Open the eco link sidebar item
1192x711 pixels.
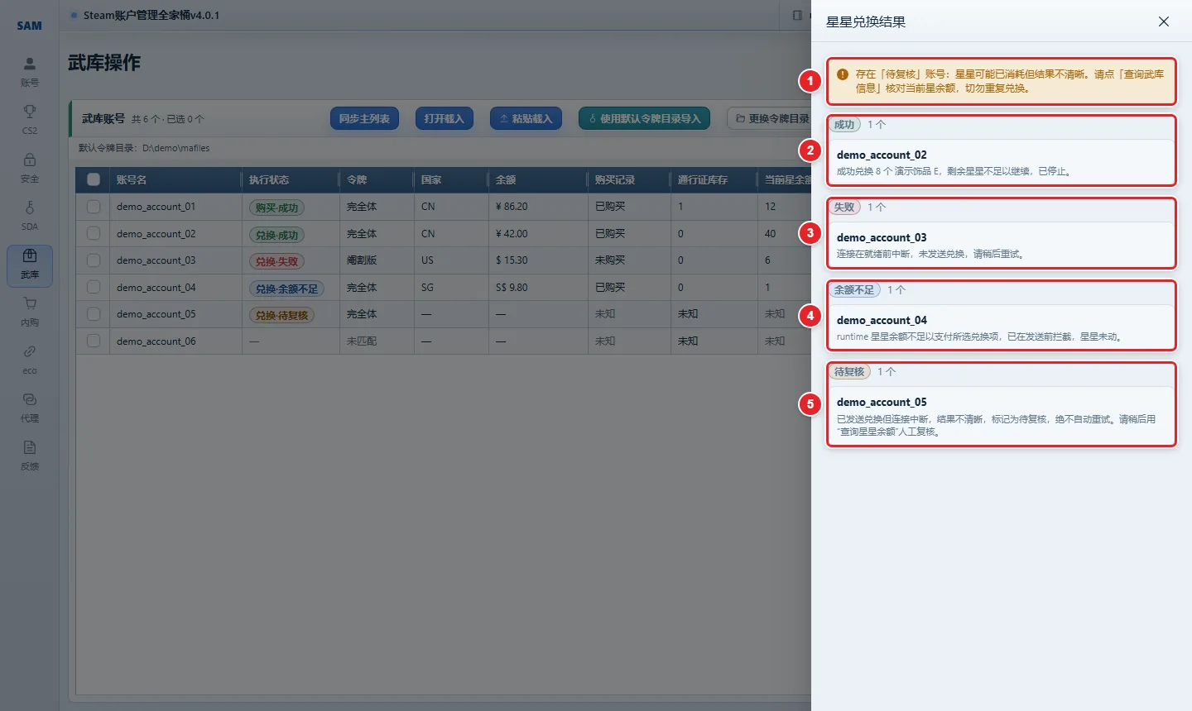pyautogui.click(x=30, y=360)
